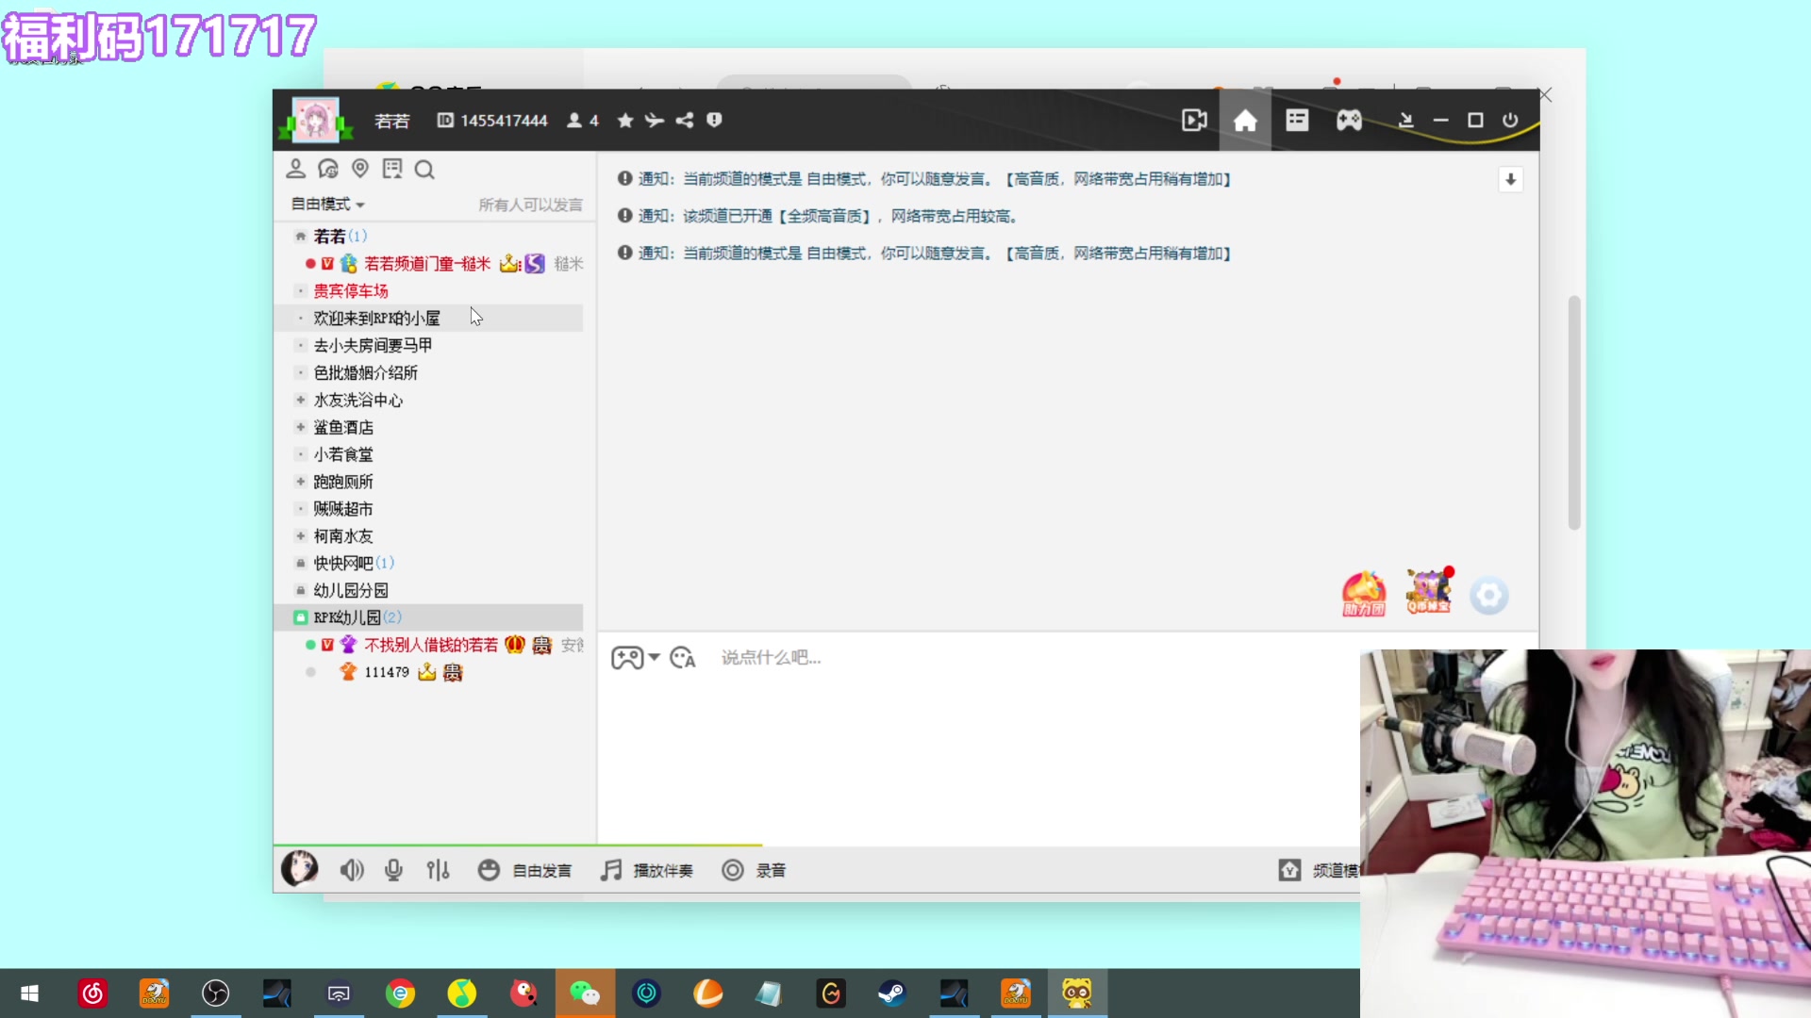This screenshot has height=1018, width=1811.
Task: Click the share channel icon
Action: point(685,121)
